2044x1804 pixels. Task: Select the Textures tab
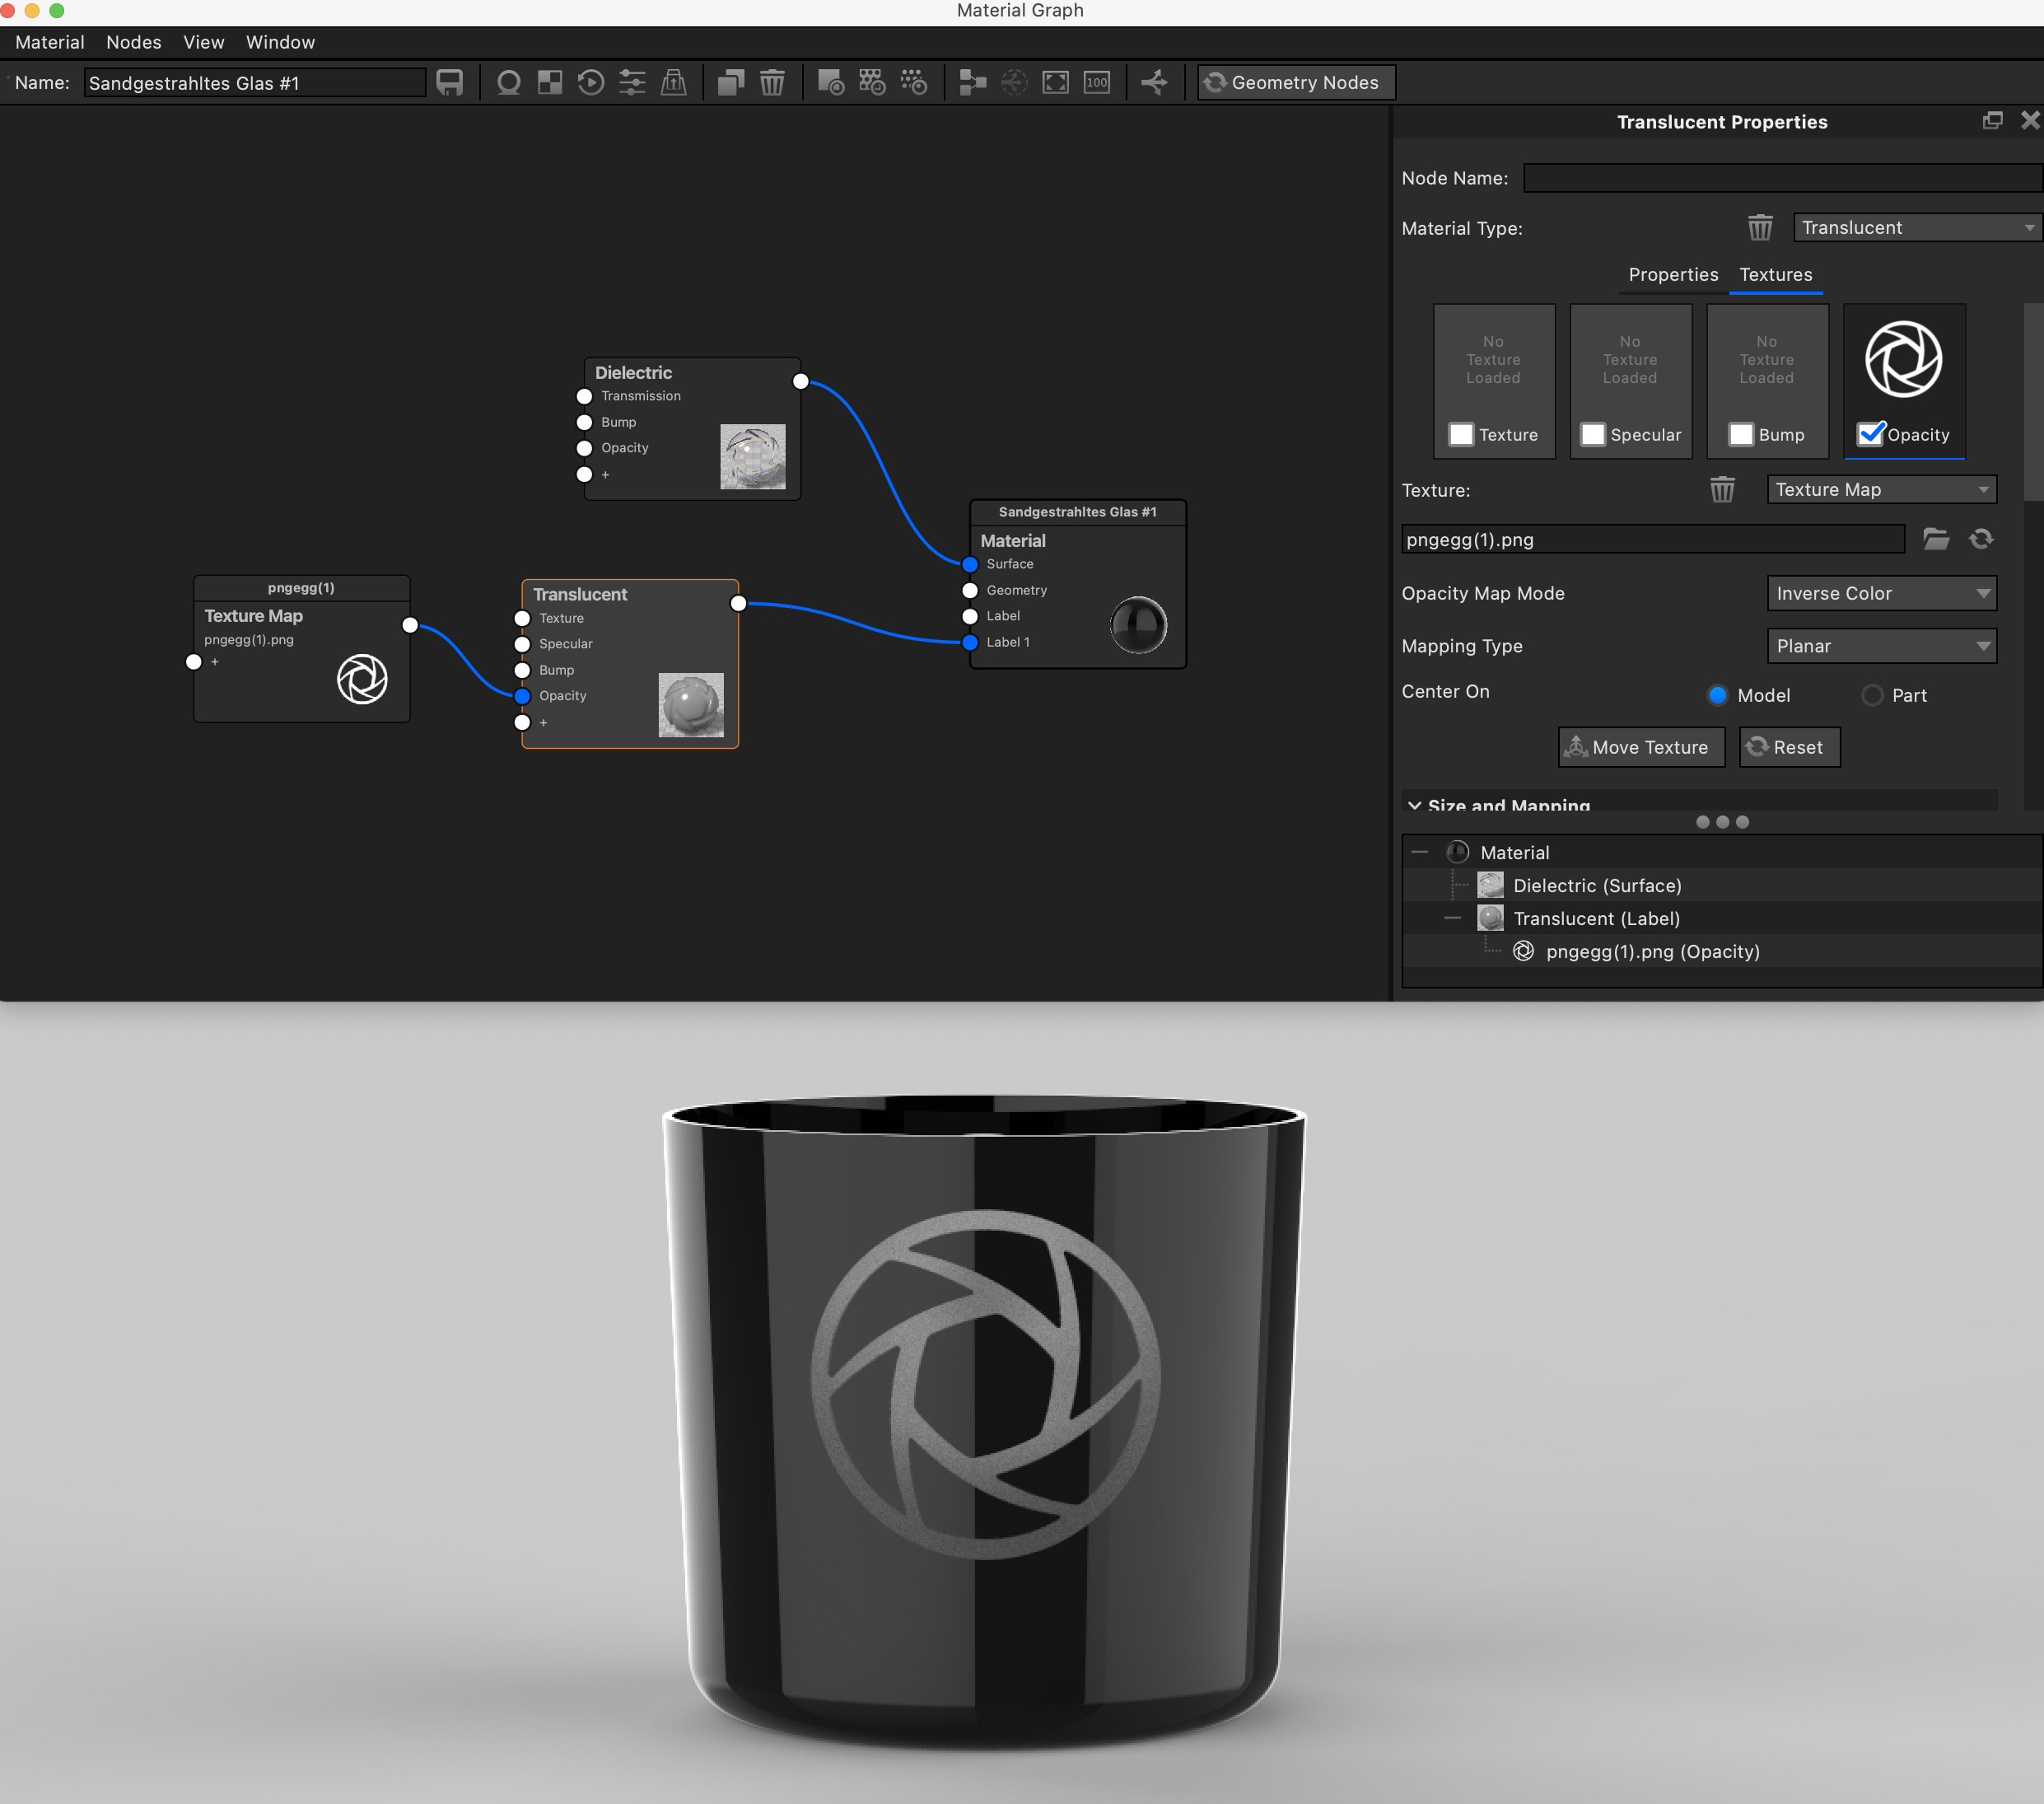tap(1775, 274)
